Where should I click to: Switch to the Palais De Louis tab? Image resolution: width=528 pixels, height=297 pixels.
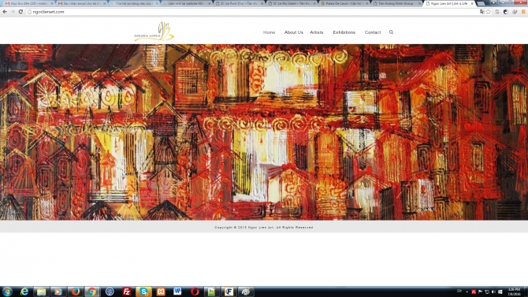[344, 3]
